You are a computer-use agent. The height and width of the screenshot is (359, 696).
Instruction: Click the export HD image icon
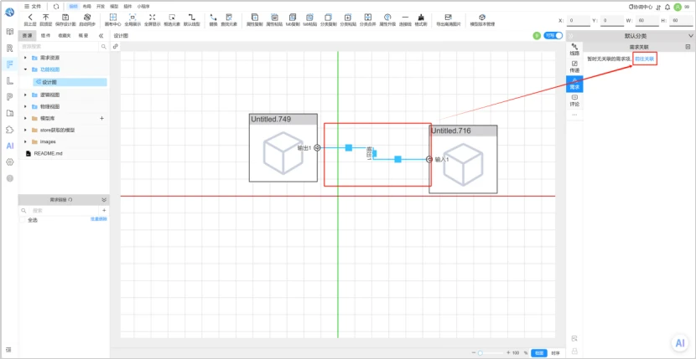point(448,17)
